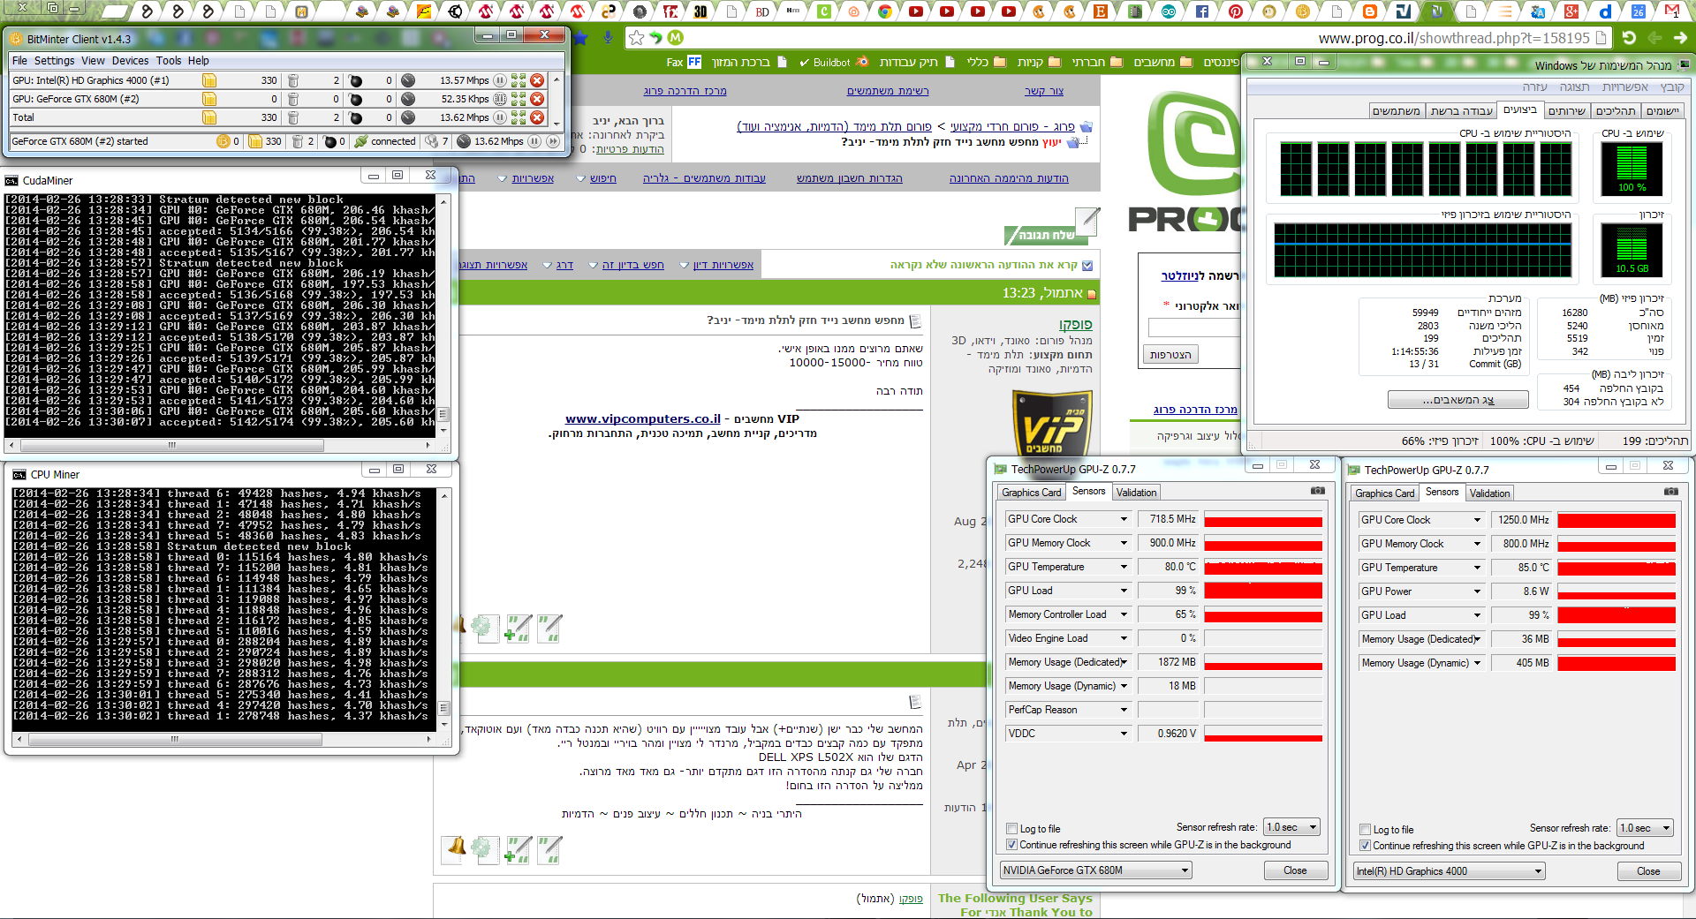The height and width of the screenshot is (919, 1696).
Task: Click the speed gauge icon in BitMinter Total row
Action: (408, 117)
